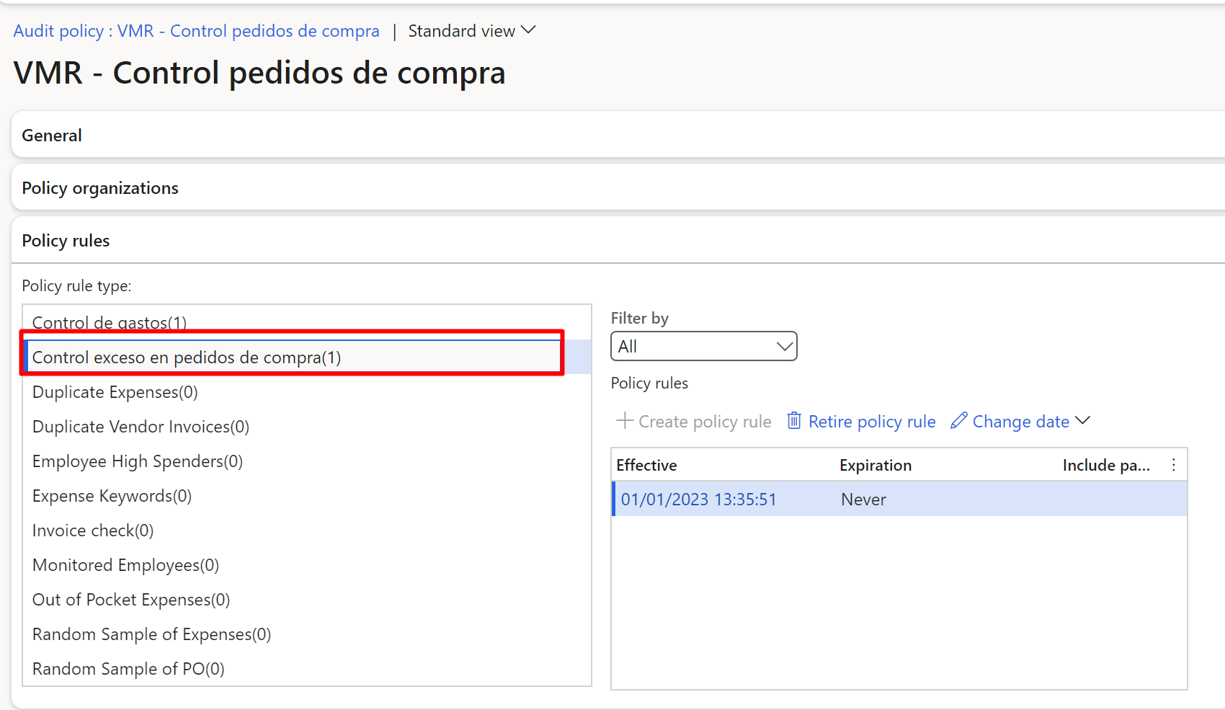This screenshot has height=710, width=1225.
Task: Click Effective column header
Action: (646, 465)
